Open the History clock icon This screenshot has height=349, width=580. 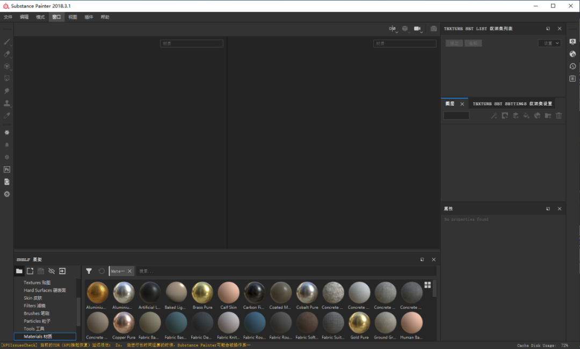(572, 66)
